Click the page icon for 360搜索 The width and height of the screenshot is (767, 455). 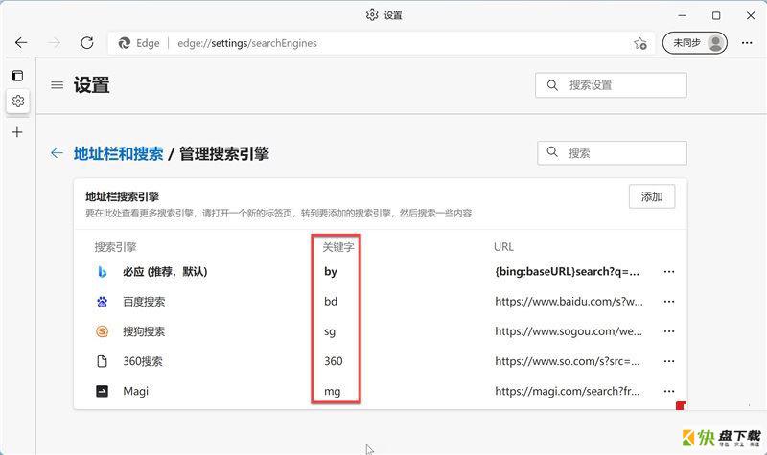point(102,361)
